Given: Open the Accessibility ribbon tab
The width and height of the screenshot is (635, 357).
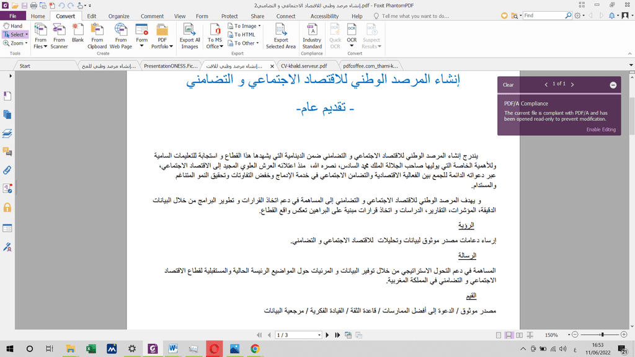Looking at the screenshot, I should [x=324, y=16].
